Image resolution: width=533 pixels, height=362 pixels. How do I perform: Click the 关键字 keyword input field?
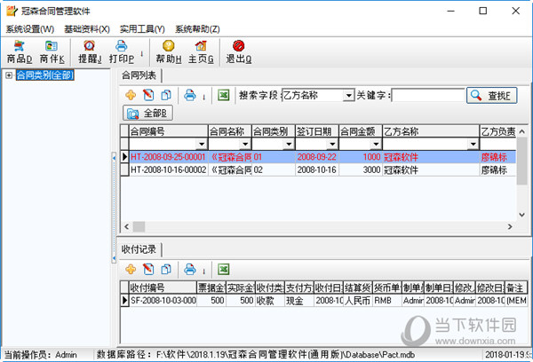427,95
